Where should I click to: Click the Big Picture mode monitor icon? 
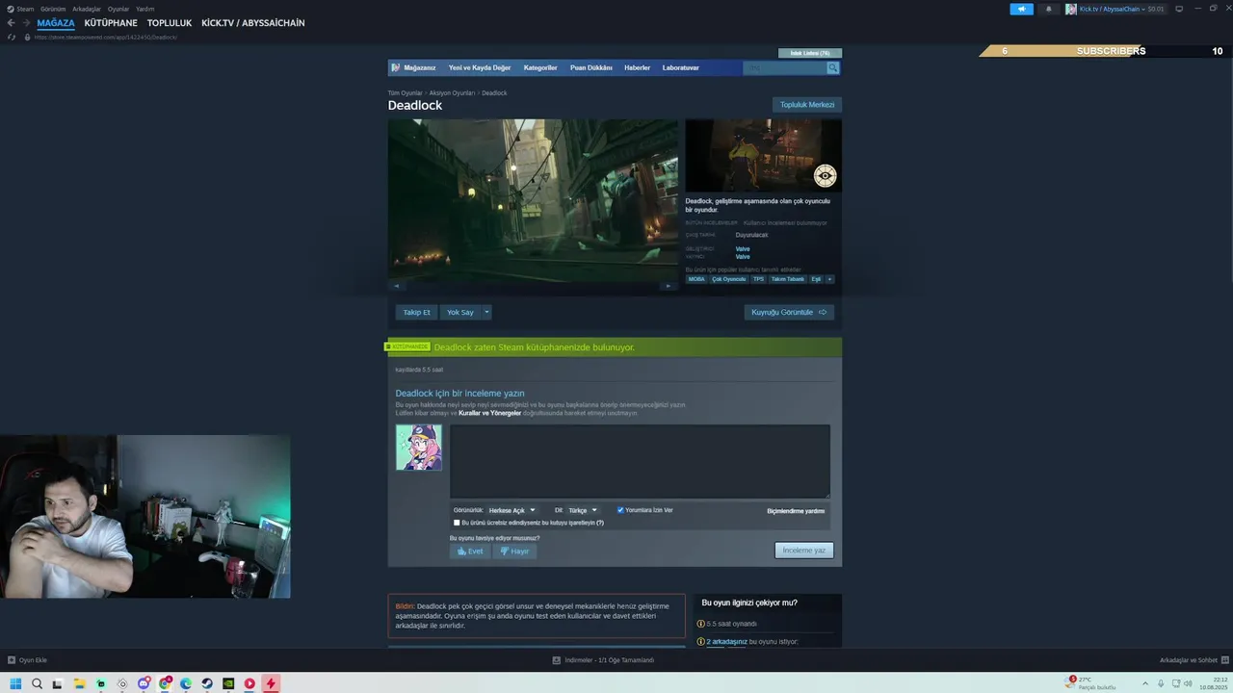click(1179, 9)
